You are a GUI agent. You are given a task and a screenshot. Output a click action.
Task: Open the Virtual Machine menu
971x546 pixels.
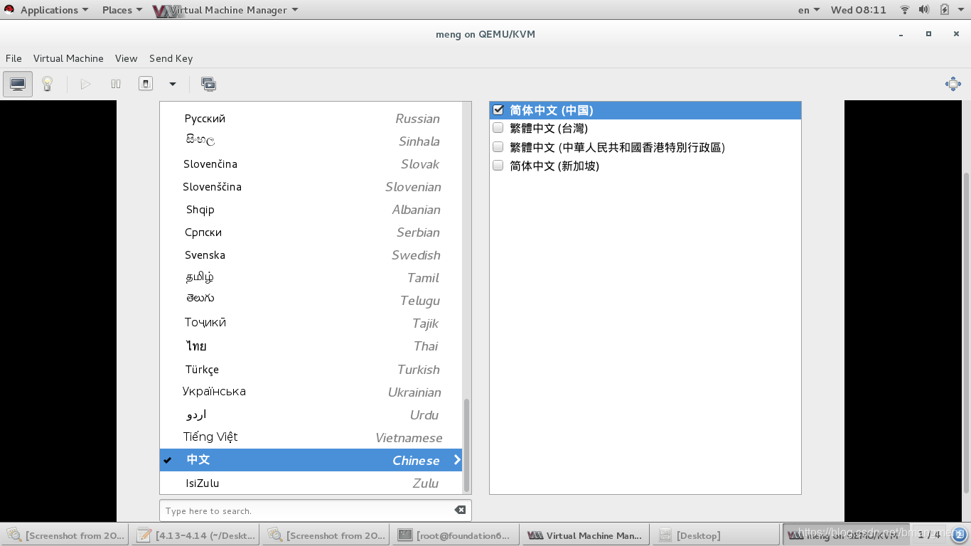point(68,58)
